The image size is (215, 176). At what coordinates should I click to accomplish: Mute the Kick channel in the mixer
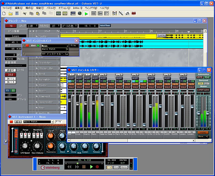(79, 84)
